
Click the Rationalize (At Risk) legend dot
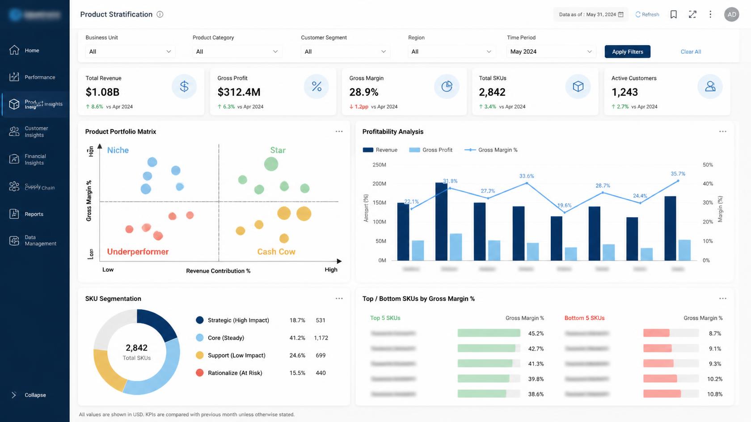(x=200, y=372)
